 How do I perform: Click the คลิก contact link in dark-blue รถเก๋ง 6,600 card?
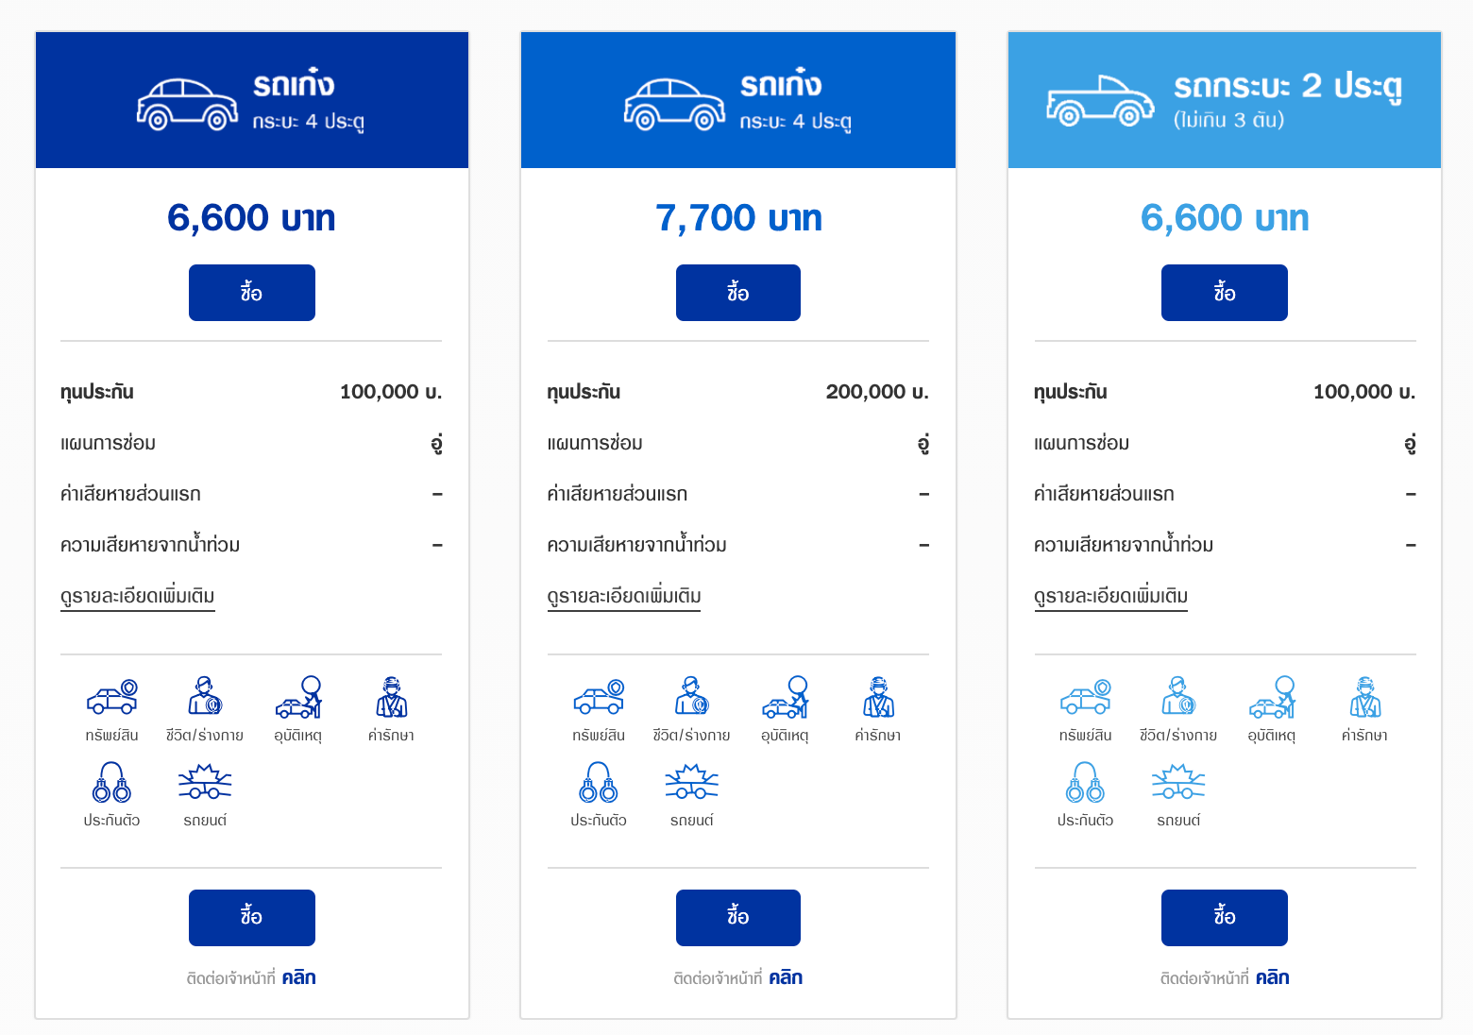[x=299, y=977]
